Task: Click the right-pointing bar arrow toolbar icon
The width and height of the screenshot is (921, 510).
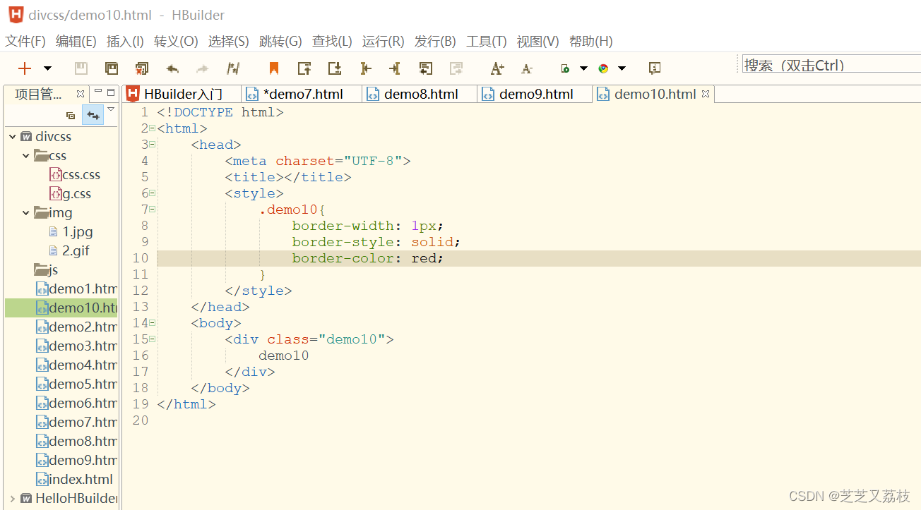Action: pyautogui.click(x=395, y=68)
